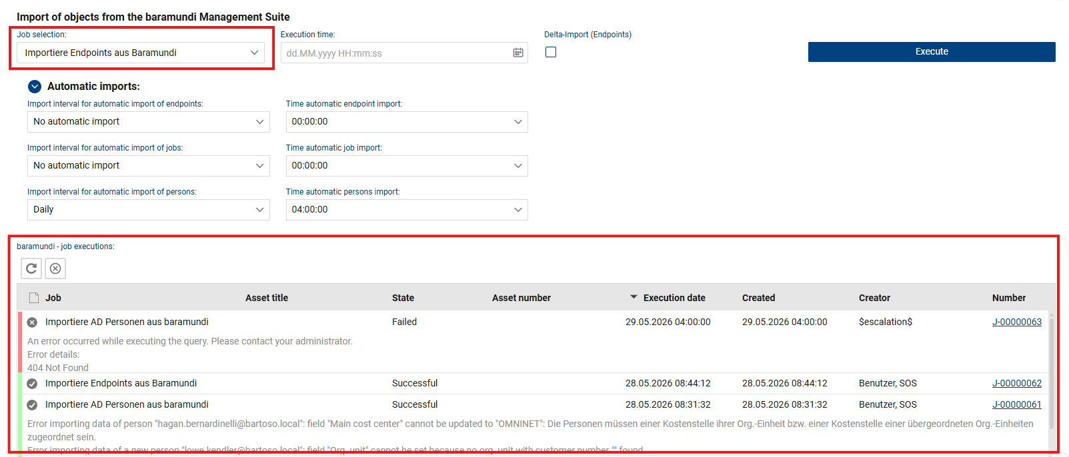The image size is (1069, 457).
Task: Open job link J-00000061
Action: click(x=1017, y=404)
